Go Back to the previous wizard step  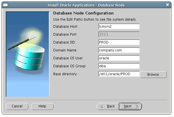[x=108, y=106]
